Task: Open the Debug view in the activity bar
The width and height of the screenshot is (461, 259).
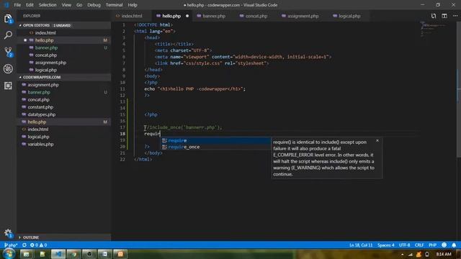Action: (8, 69)
